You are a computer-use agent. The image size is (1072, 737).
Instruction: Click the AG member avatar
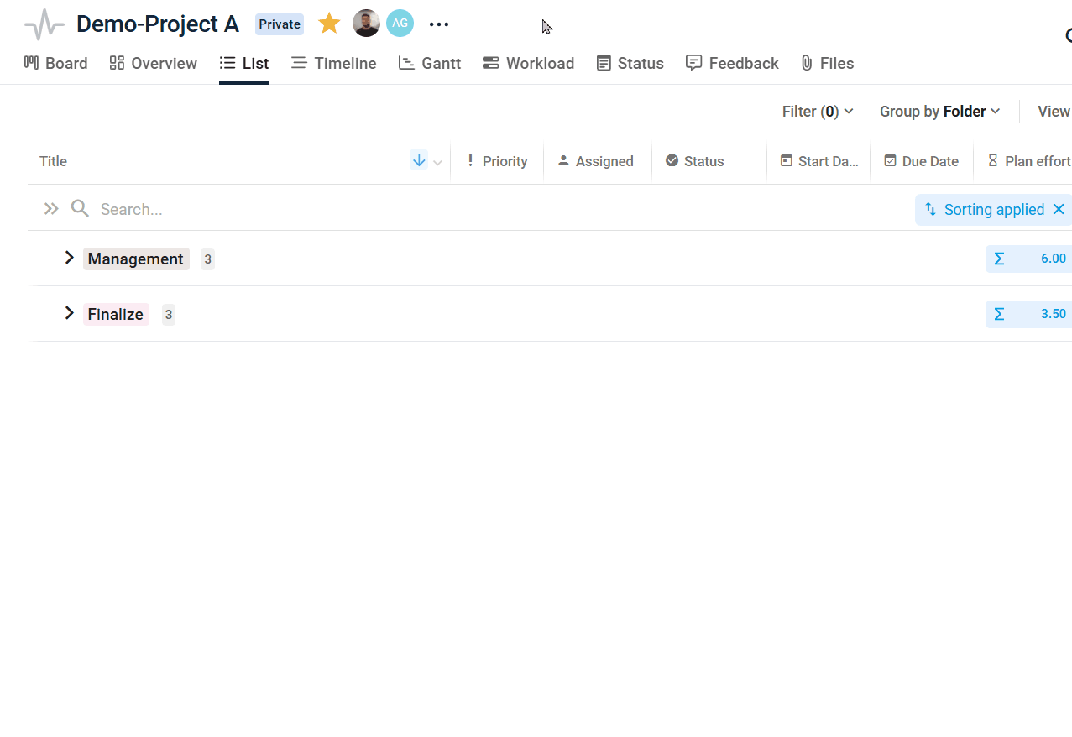(x=400, y=24)
